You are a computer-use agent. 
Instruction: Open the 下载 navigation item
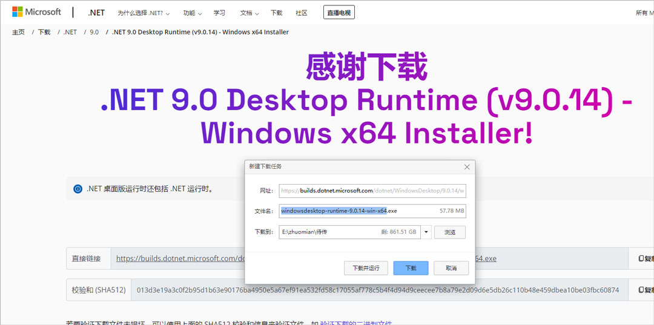(276, 13)
